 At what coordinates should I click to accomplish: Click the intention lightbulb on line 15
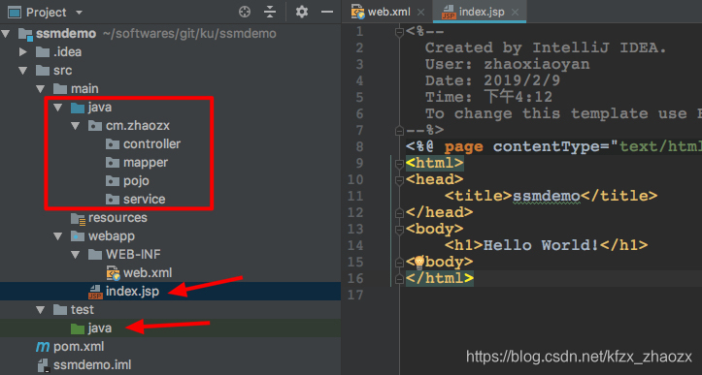(x=419, y=262)
